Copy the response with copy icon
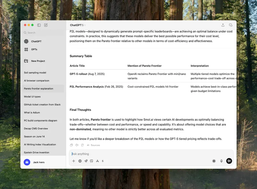The image size is (257, 189). [71, 145]
